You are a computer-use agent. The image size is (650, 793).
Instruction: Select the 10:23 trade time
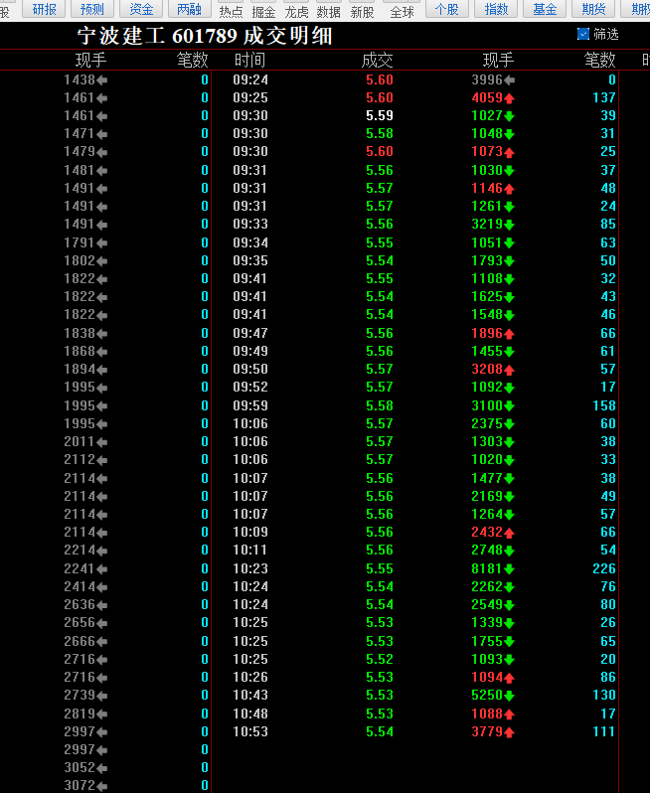click(250, 568)
